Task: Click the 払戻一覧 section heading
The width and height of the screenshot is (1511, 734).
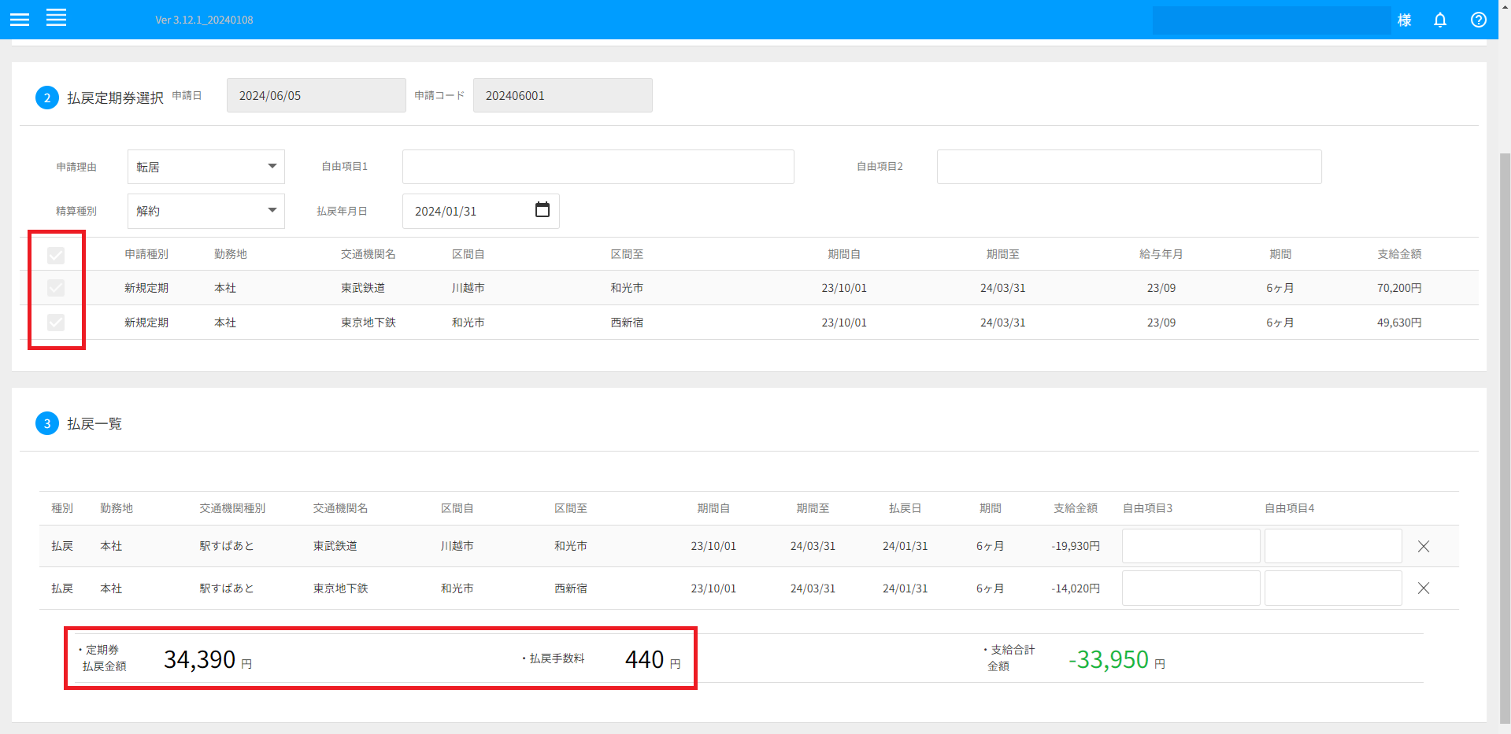Action: (x=94, y=424)
